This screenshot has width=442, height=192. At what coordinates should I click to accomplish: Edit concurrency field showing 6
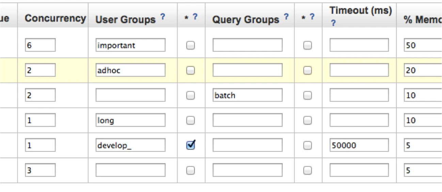click(x=40, y=45)
